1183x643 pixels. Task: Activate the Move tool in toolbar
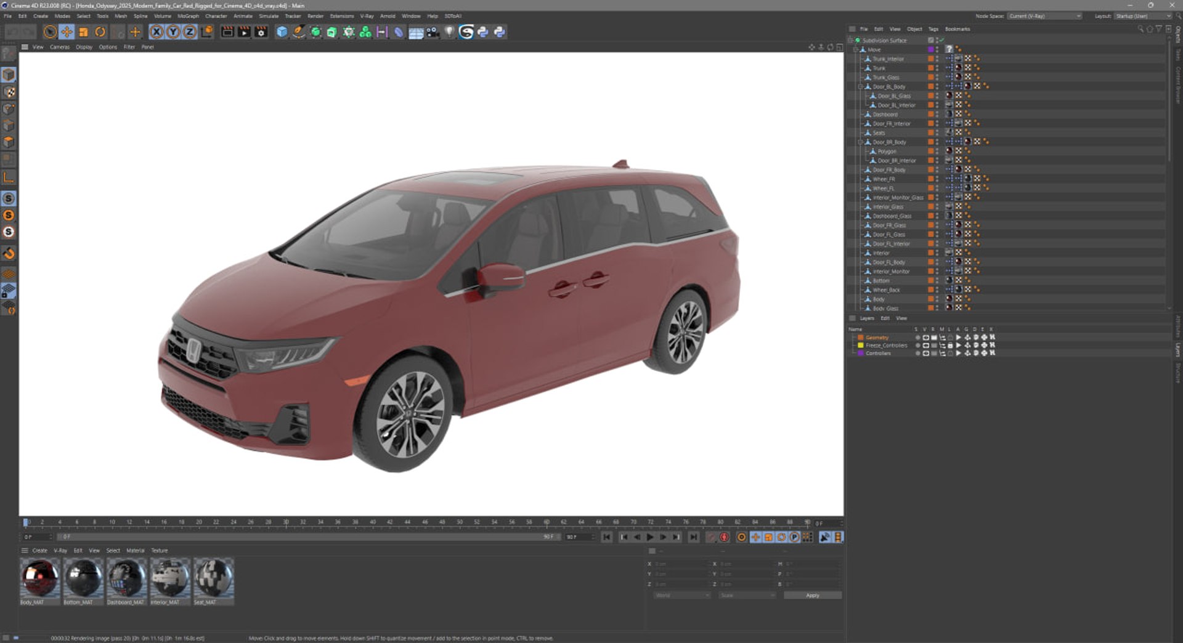67,32
